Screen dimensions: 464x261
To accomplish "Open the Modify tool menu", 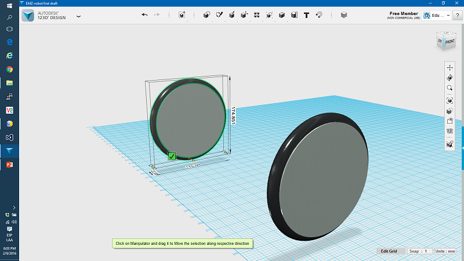I will coord(244,15).
